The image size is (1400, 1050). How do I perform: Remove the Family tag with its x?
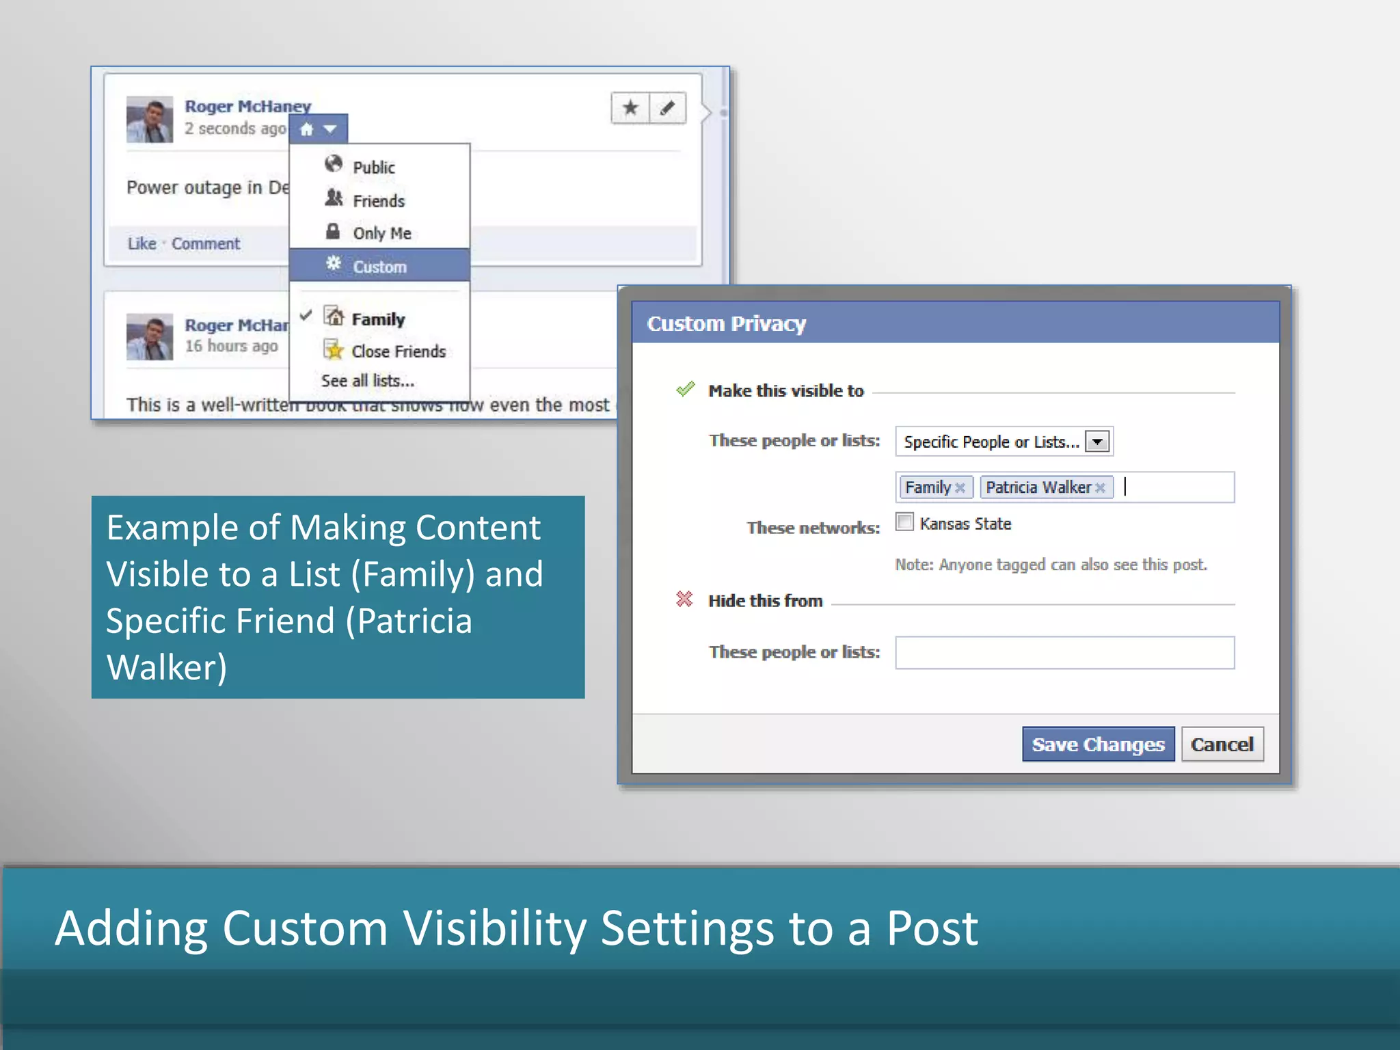[960, 487]
